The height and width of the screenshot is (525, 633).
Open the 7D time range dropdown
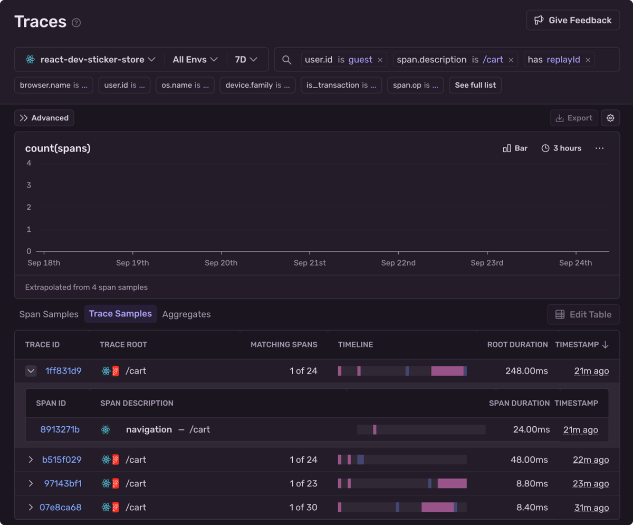click(247, 60)
